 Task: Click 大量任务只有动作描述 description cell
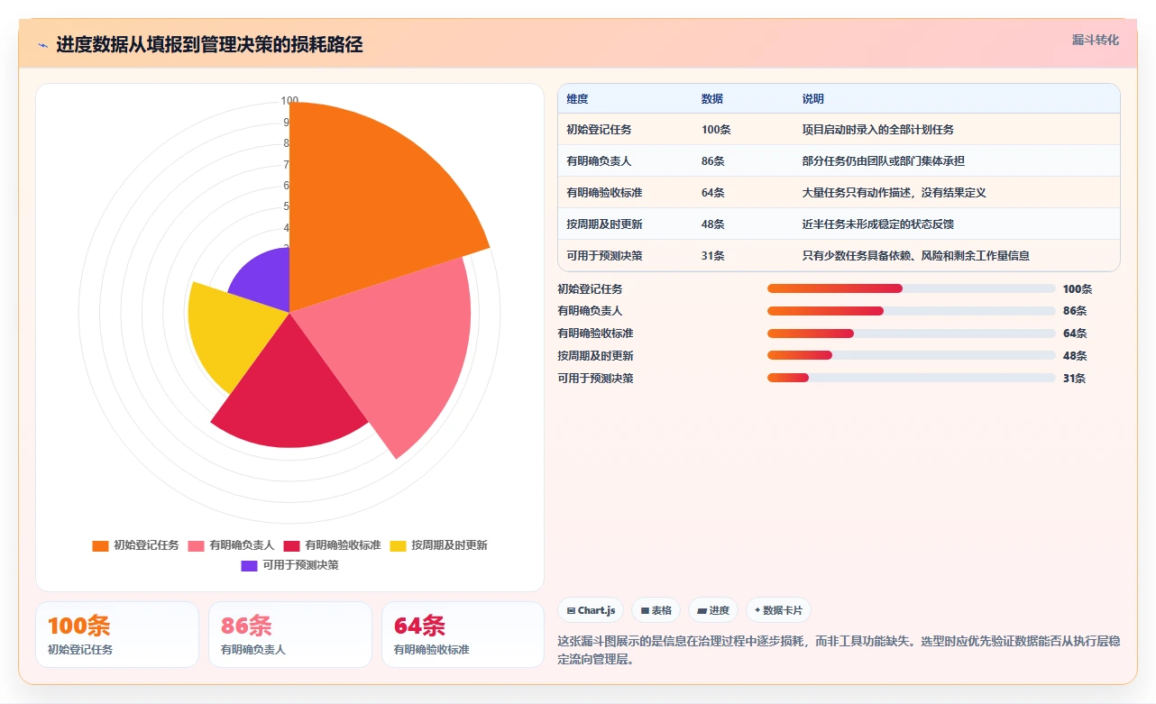click(895, 193)
